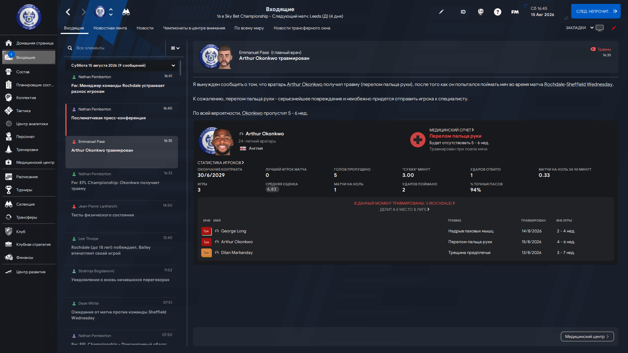Click the binoculars search icon in top bar
The width and height of the screenshot is (628, 353).
(126, 12)
